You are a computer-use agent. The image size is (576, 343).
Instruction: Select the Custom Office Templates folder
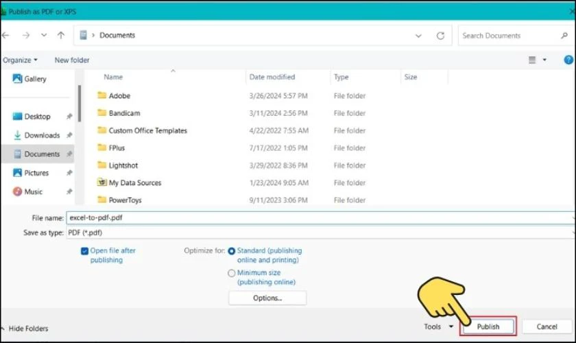(x=147, y=130)
